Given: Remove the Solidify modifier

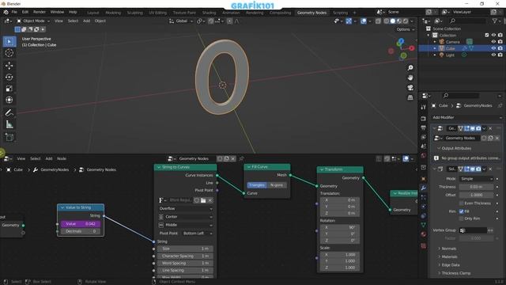Looking at the screenshot, I should (490, 169).
